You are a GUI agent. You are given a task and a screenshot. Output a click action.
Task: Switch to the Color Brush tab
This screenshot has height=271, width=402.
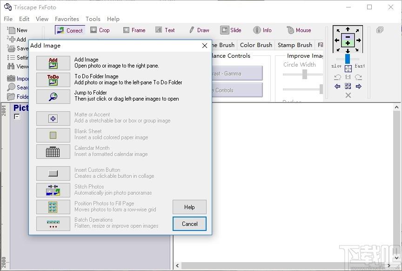tap(256, 45)
